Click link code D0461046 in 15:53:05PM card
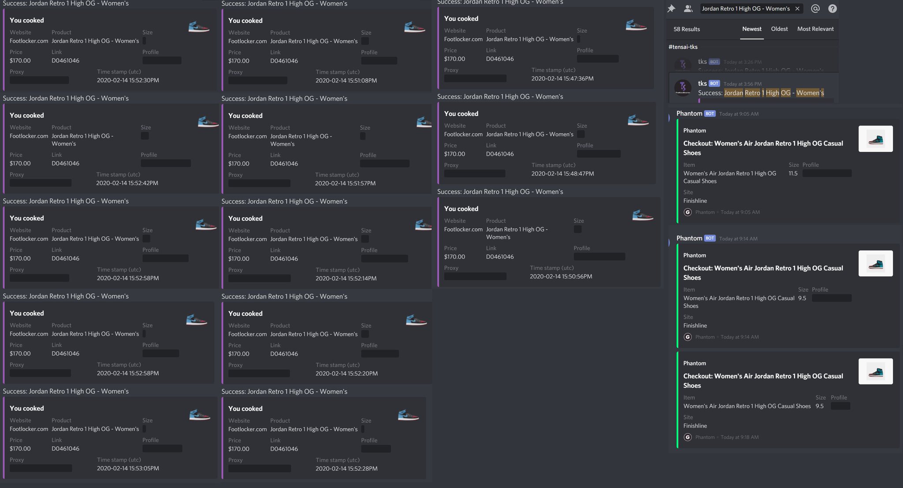 (x=65, y=448)
